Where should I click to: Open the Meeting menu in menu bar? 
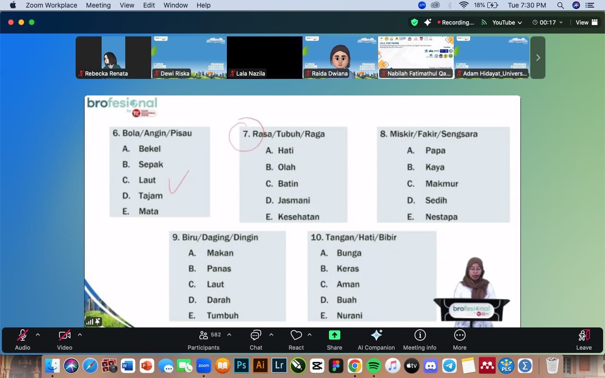98,5
